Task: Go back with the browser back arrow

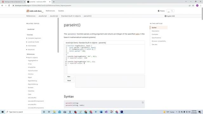Action: 2,6
